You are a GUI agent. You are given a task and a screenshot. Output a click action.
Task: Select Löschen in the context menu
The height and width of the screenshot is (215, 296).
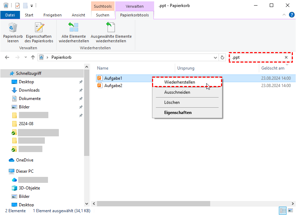pos(172,102)
